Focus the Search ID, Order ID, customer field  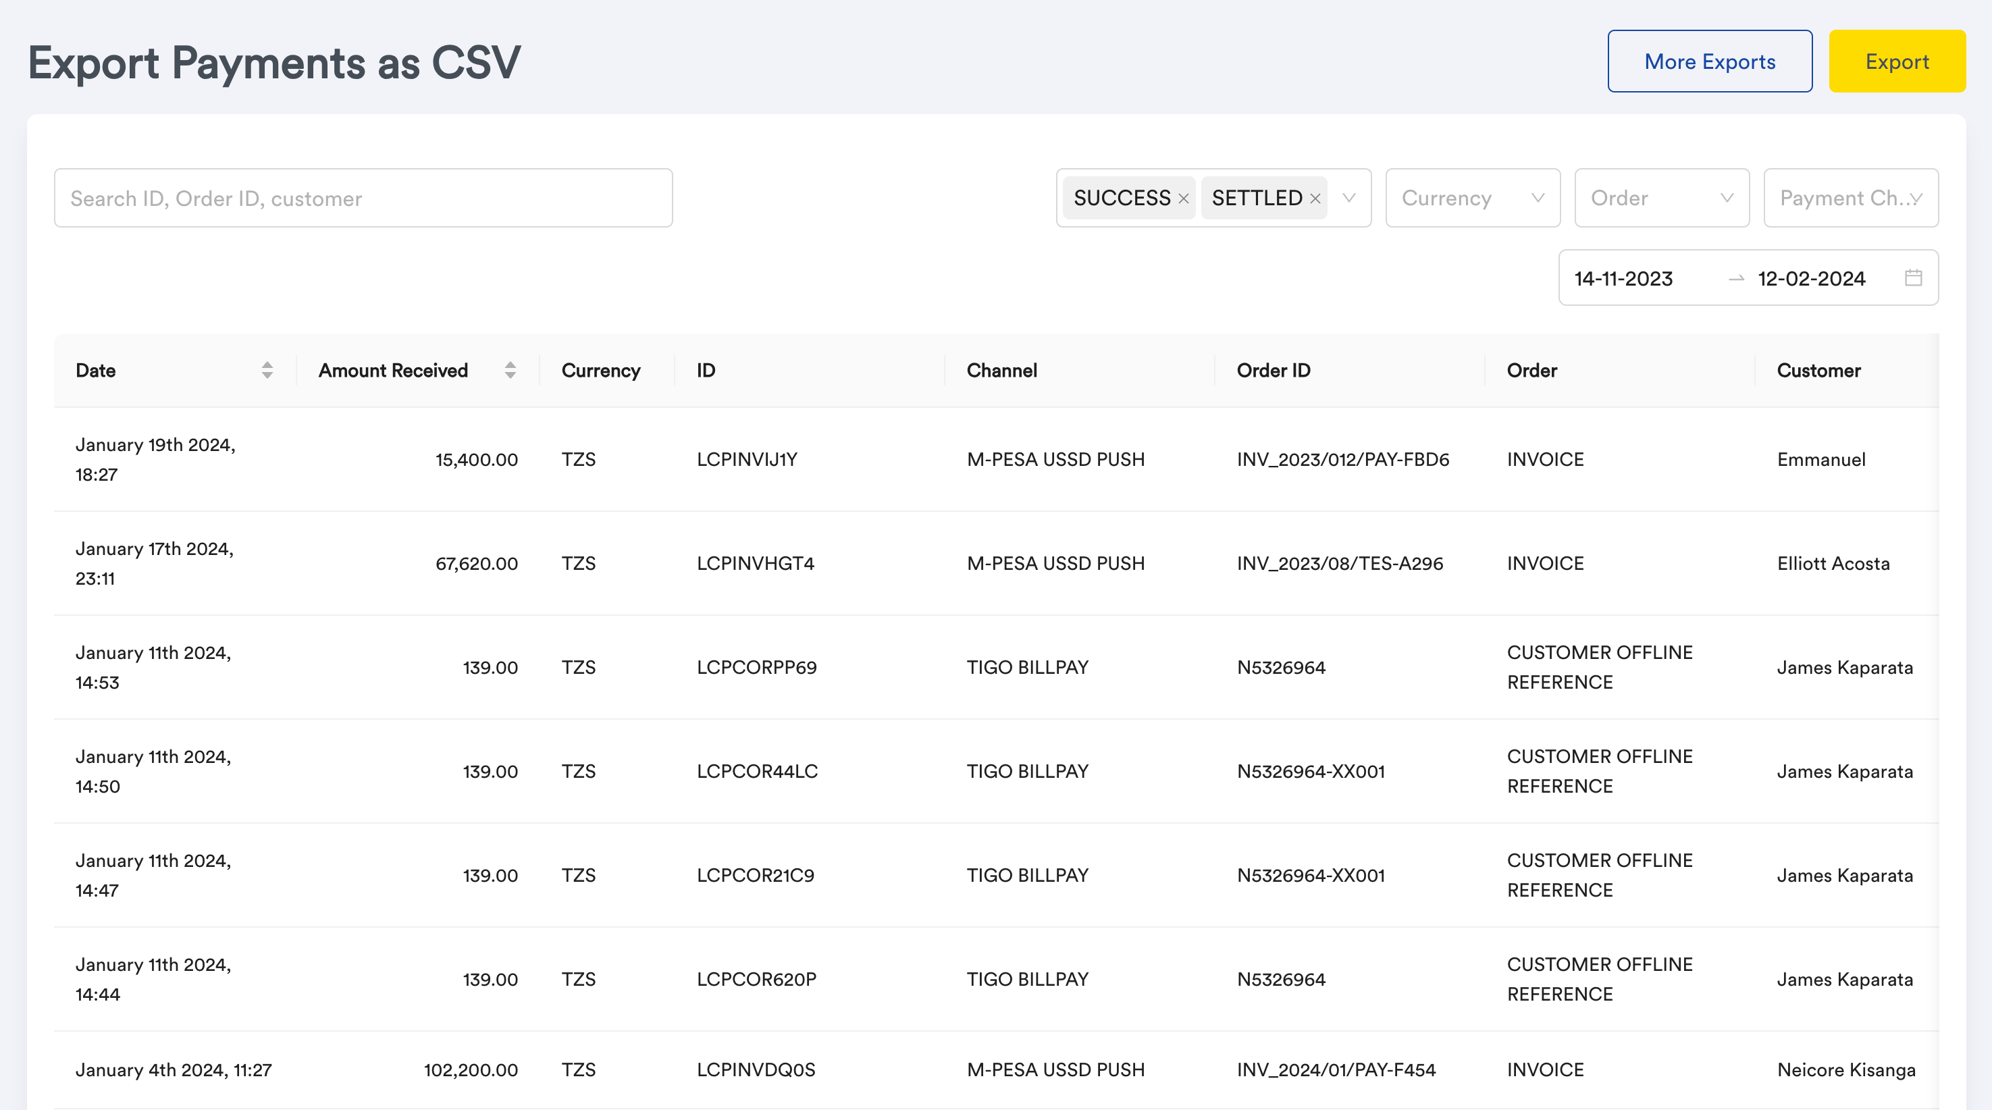click(x=363, y=198)
